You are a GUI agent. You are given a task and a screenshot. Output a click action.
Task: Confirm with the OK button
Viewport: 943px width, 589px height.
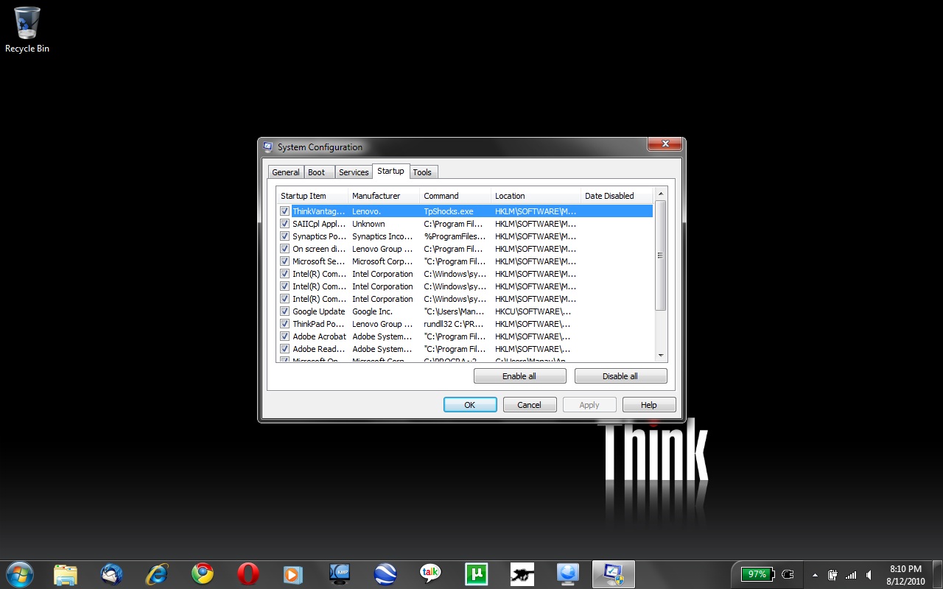coord(470,405)
